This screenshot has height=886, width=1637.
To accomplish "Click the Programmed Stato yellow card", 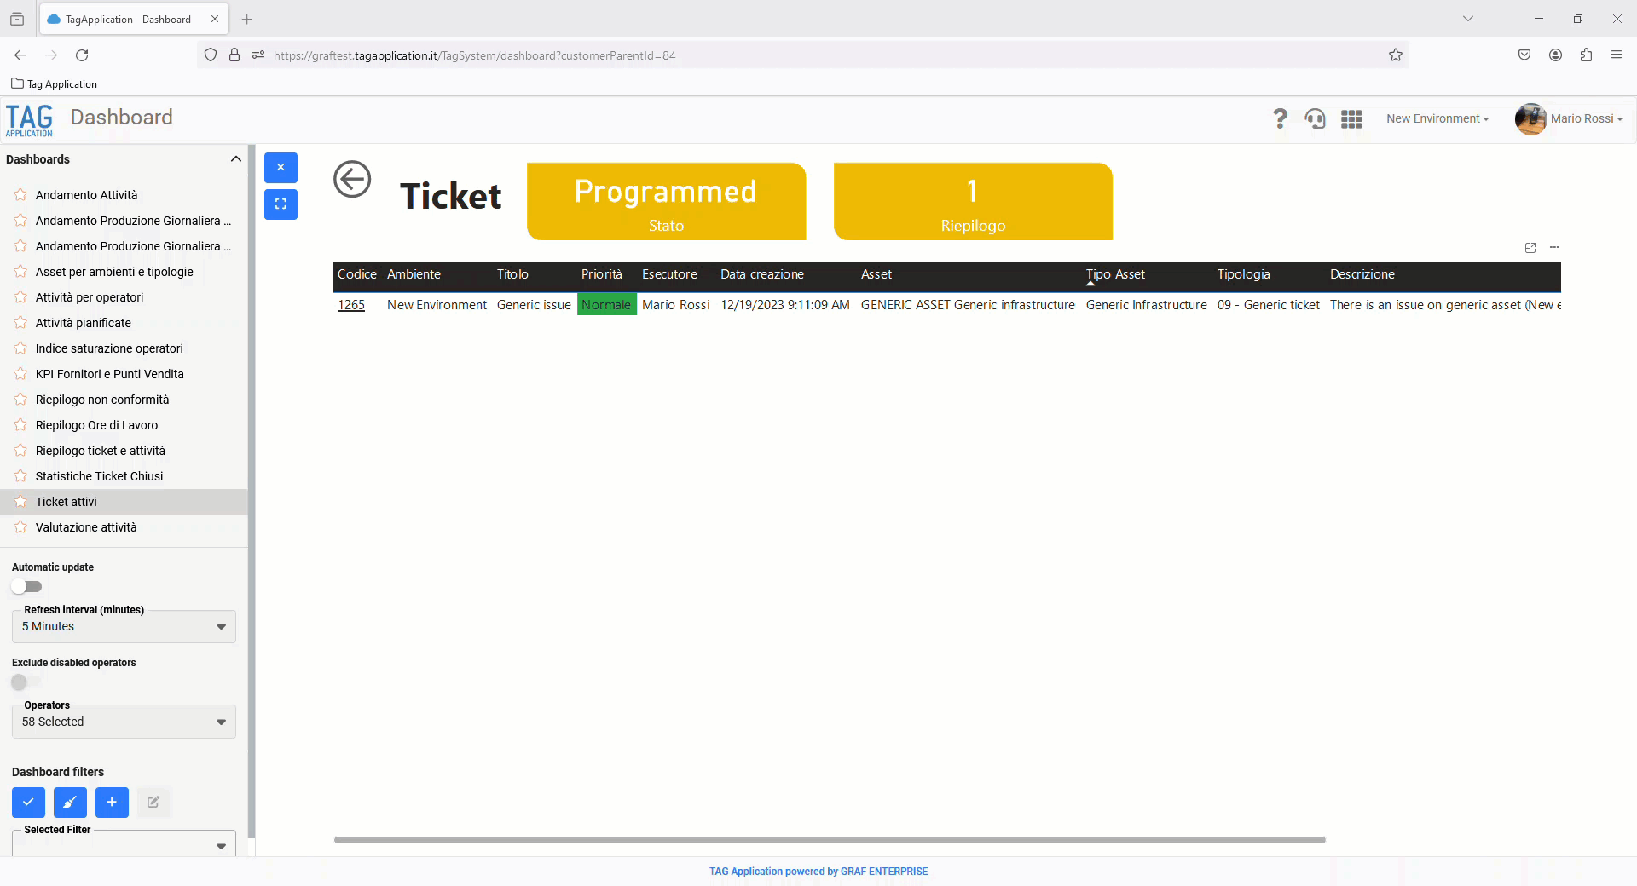I will pyautogui.click(x=666, y=202).
